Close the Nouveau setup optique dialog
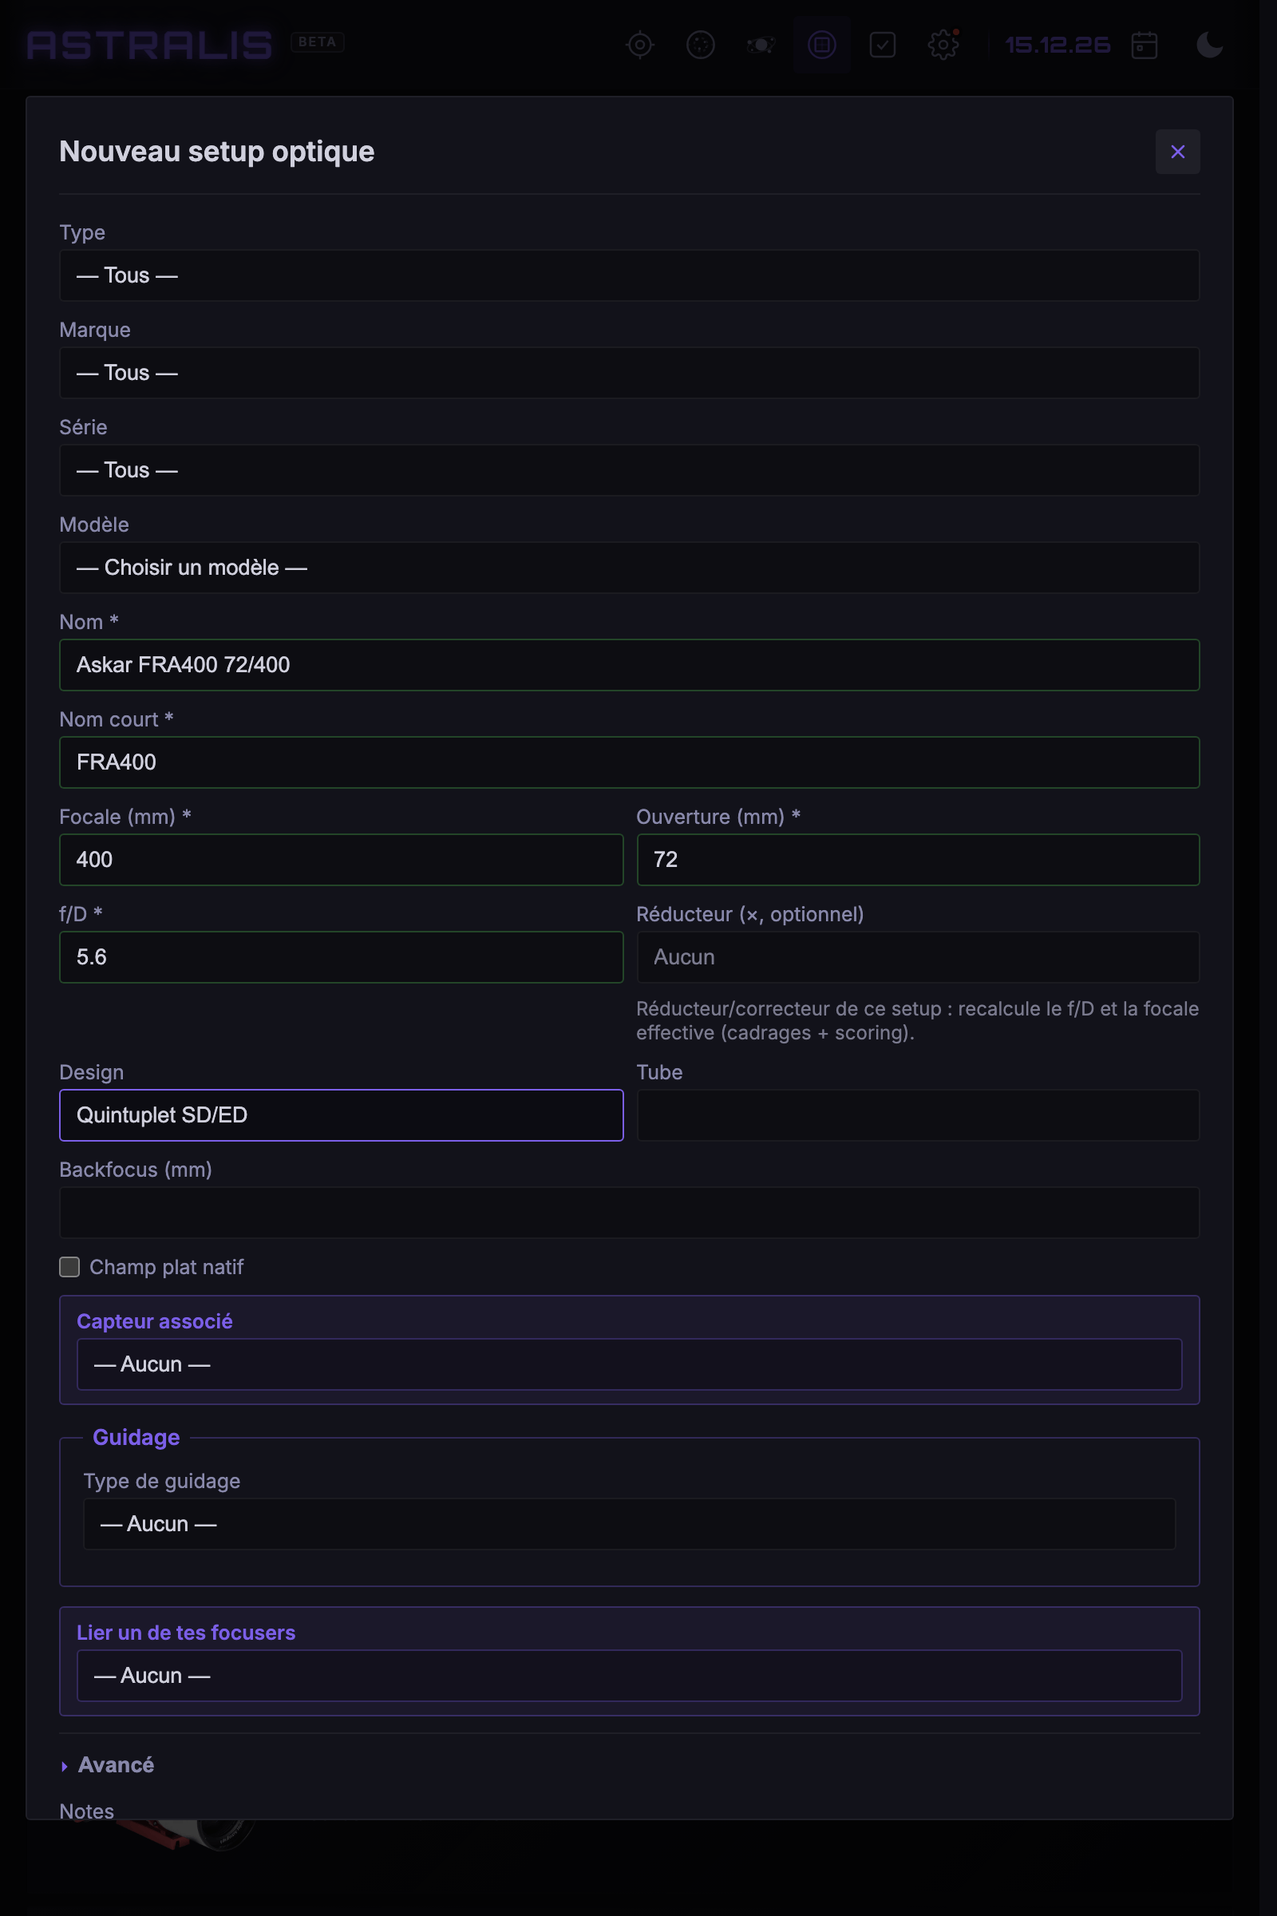The image size is (1277, 1916). (1176, 152)
